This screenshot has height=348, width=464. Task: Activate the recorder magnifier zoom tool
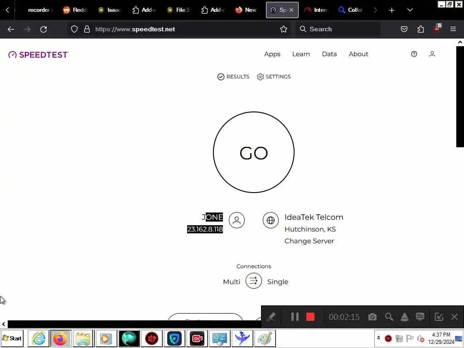click(x=389, y=317)
